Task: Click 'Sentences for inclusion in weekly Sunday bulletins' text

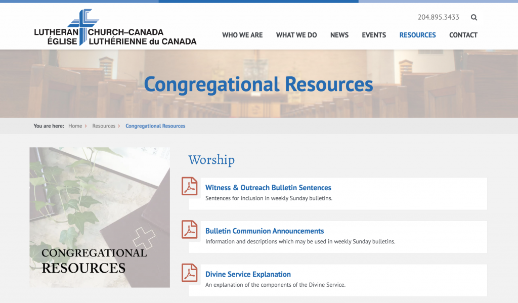Action: [x=269, y=198]
